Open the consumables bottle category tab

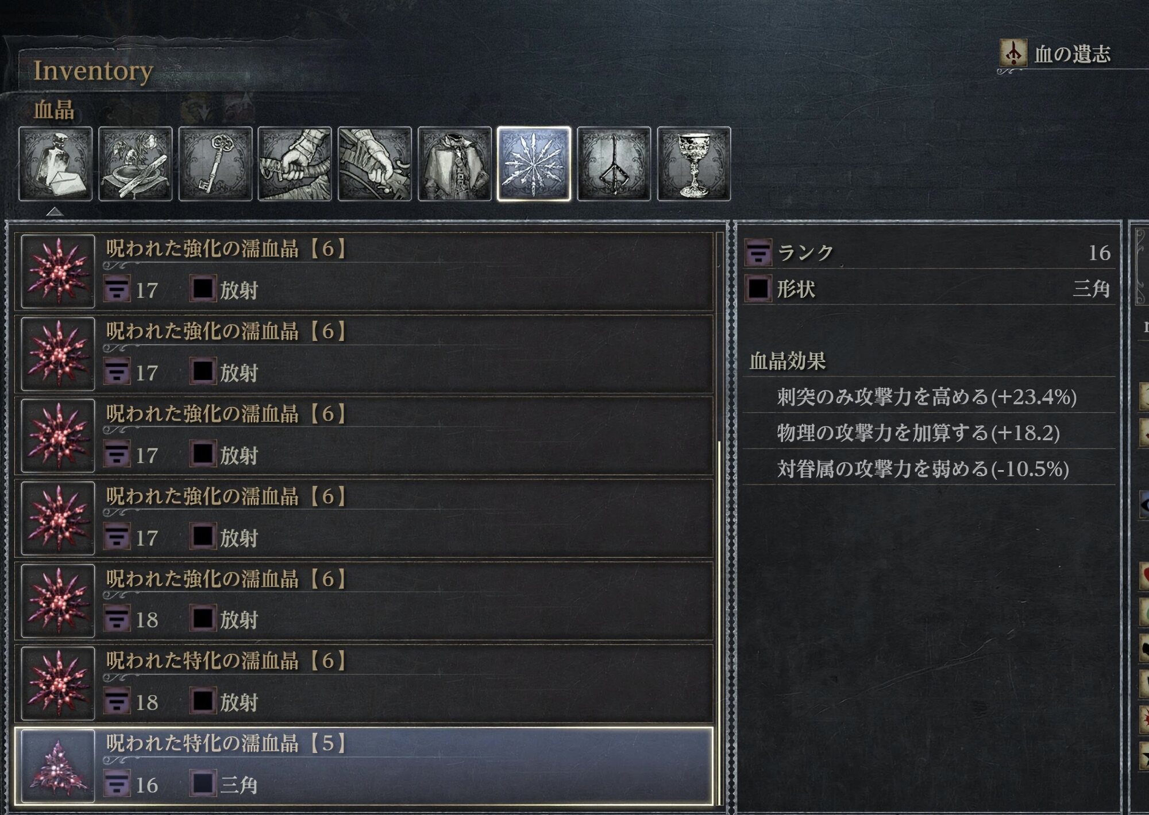(55, 164)
